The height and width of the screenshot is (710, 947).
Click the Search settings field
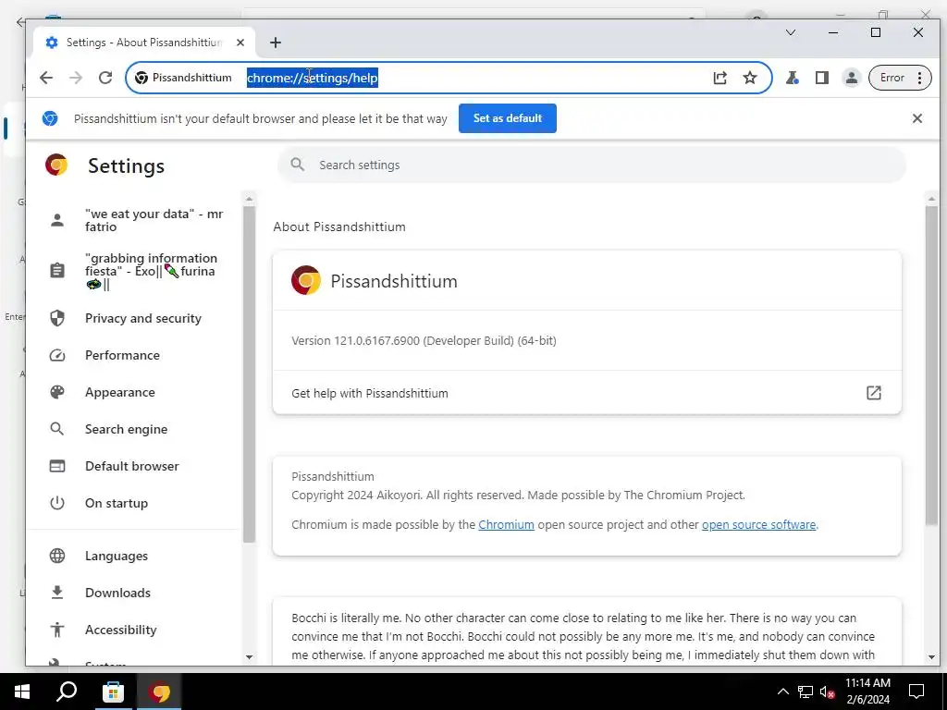(x=591, y=165)
